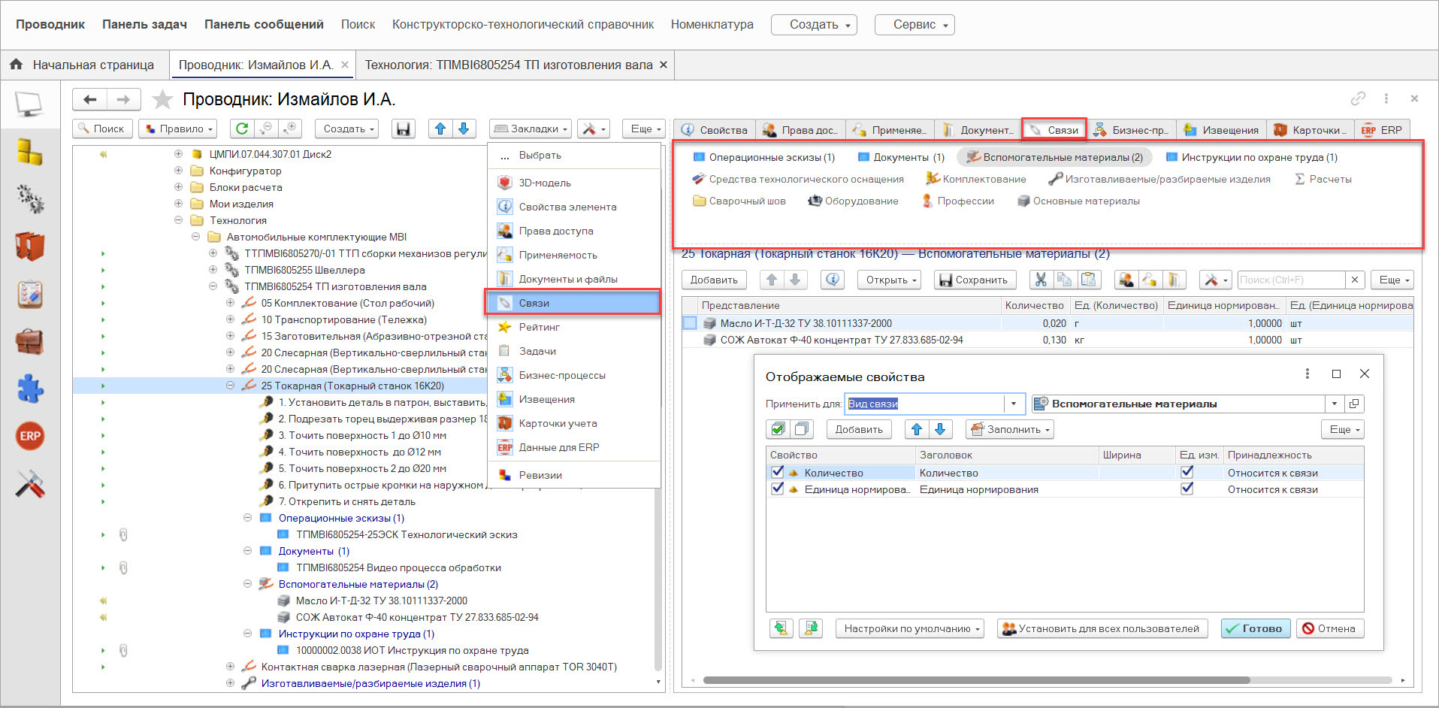Screen dimensions: 1439x708
Task: Open the task checklist icon in left sidebar
Action: (29, 294)
